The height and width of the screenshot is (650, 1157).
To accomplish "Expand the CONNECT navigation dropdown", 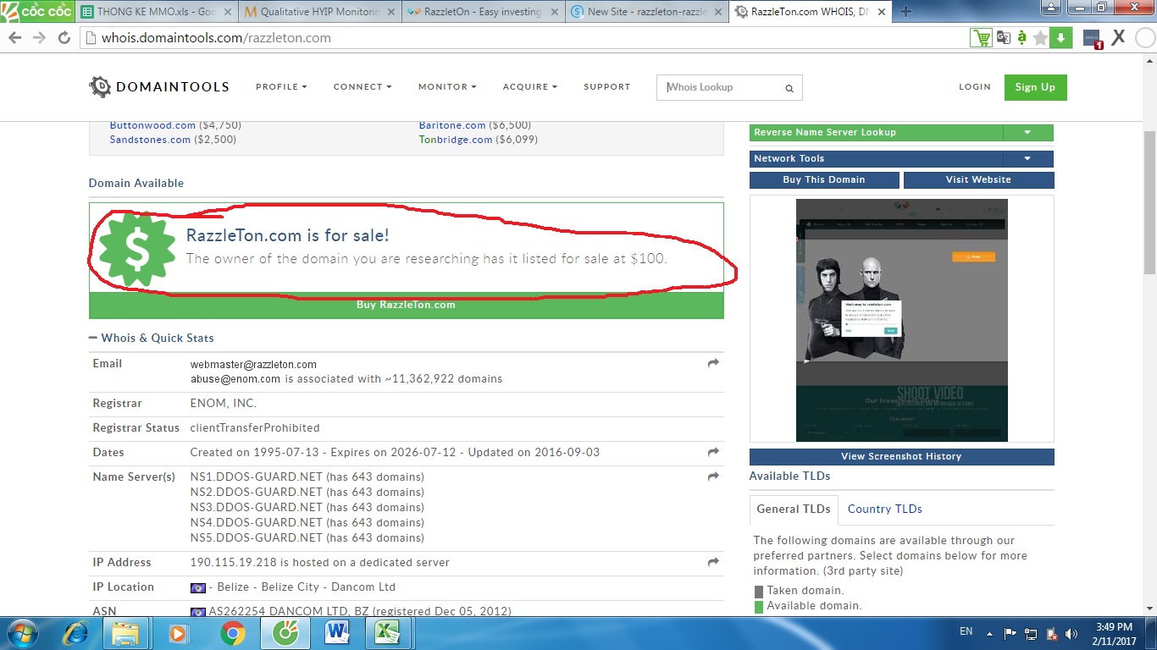I will [363, 87].
